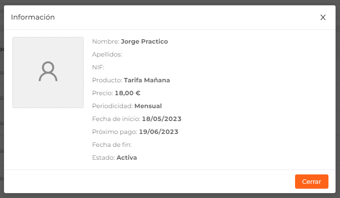The width and height of the screenshot is (340, 198).
Task: Click the Próximo pago label
Action: click(115, 132)
